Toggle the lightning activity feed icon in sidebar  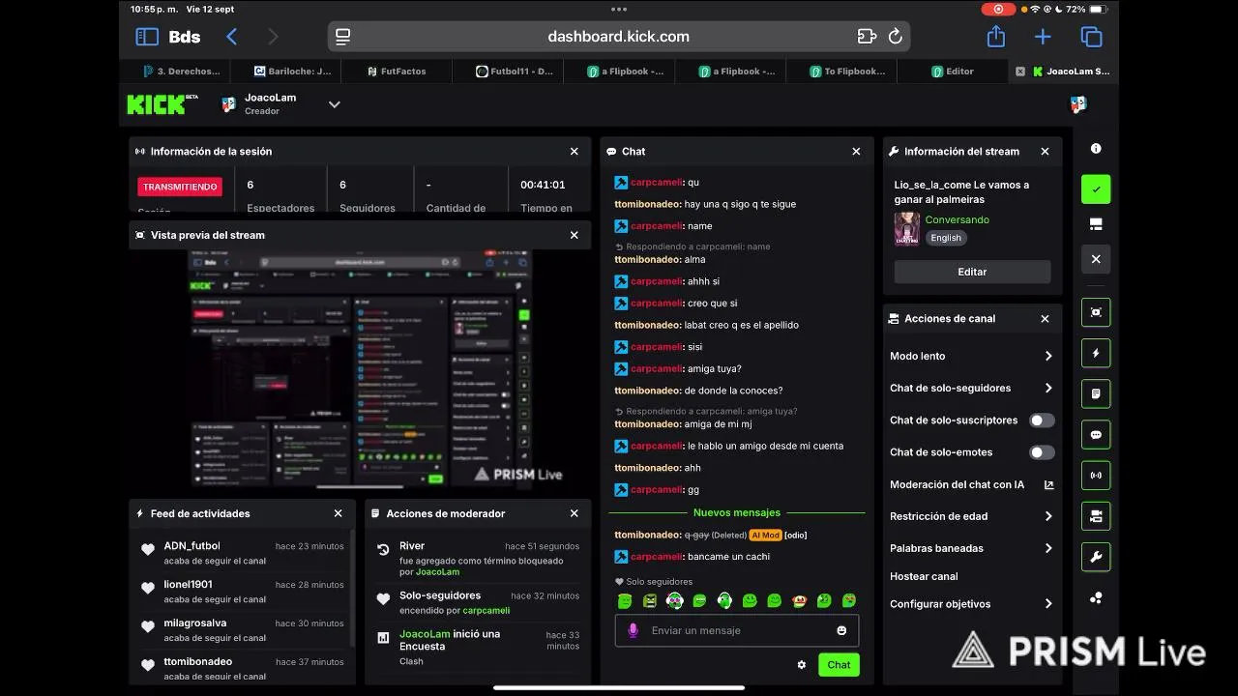1096,353
